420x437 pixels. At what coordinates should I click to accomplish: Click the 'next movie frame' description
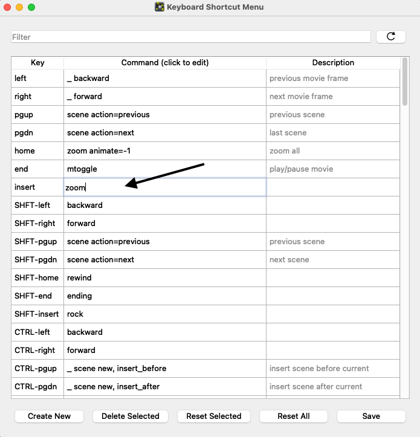(333, 97)
